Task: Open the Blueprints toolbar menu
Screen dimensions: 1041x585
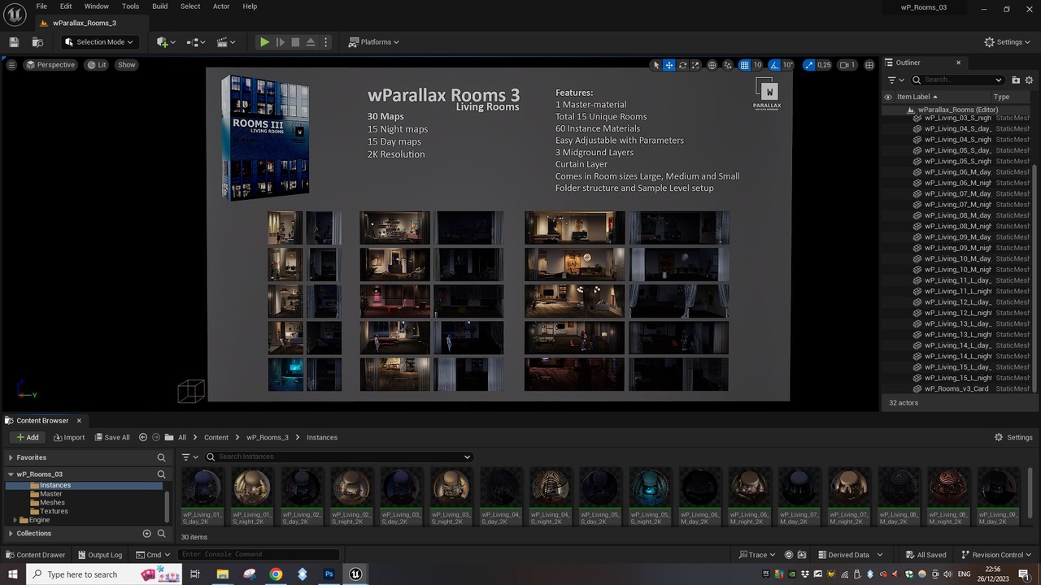Action: [197, 42]
